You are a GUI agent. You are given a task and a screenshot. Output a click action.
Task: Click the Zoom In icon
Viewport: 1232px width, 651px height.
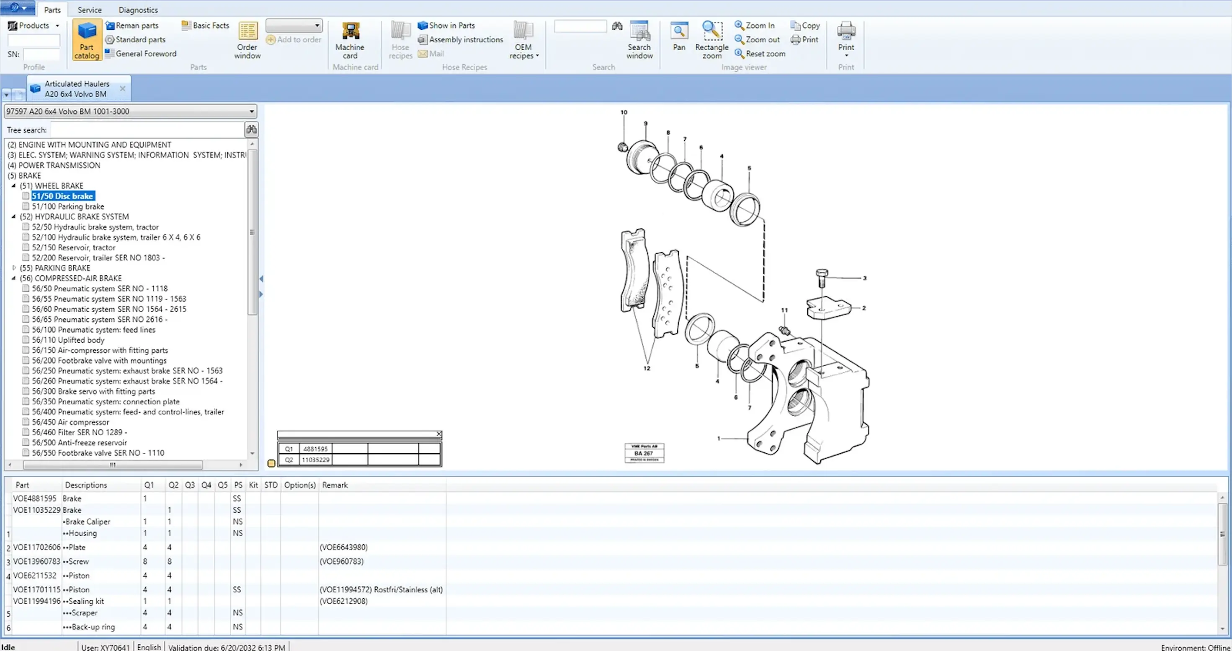(x=739, y=25)
